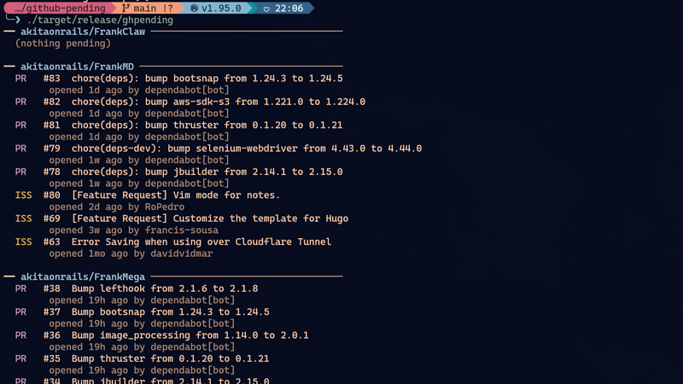The width and height of the screenshot is (683, 384).
Task: Click the opened 19h ago line under #36
Action: [x=142, y=347]
